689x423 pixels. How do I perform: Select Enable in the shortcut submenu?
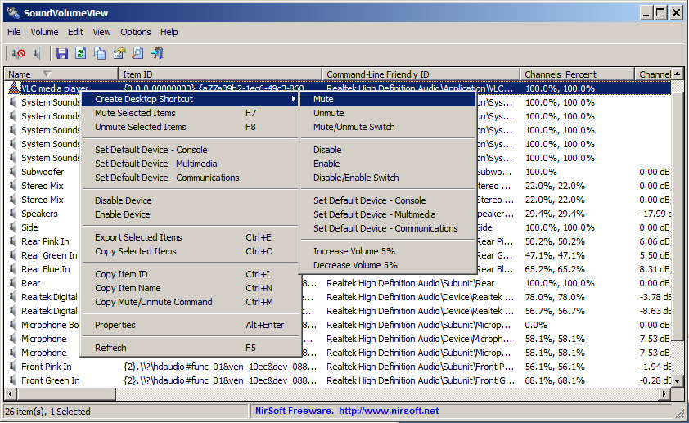[388, 164]
